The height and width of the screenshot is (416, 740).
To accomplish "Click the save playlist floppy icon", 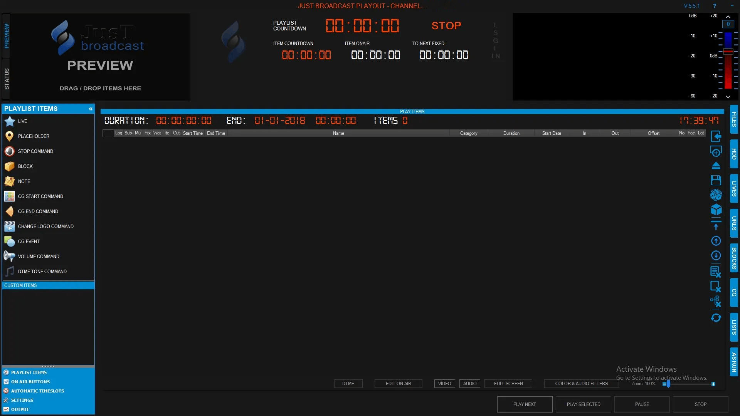I will 716,180.
